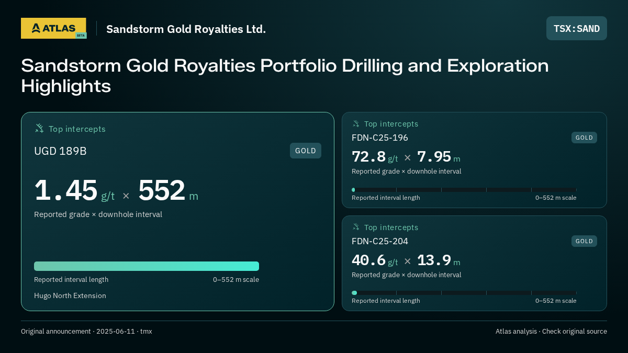The width and height of the screenshot is (628, 353).
Task: Click the drill icon in FDN-C25-204 card
Action: pos(356,227)
